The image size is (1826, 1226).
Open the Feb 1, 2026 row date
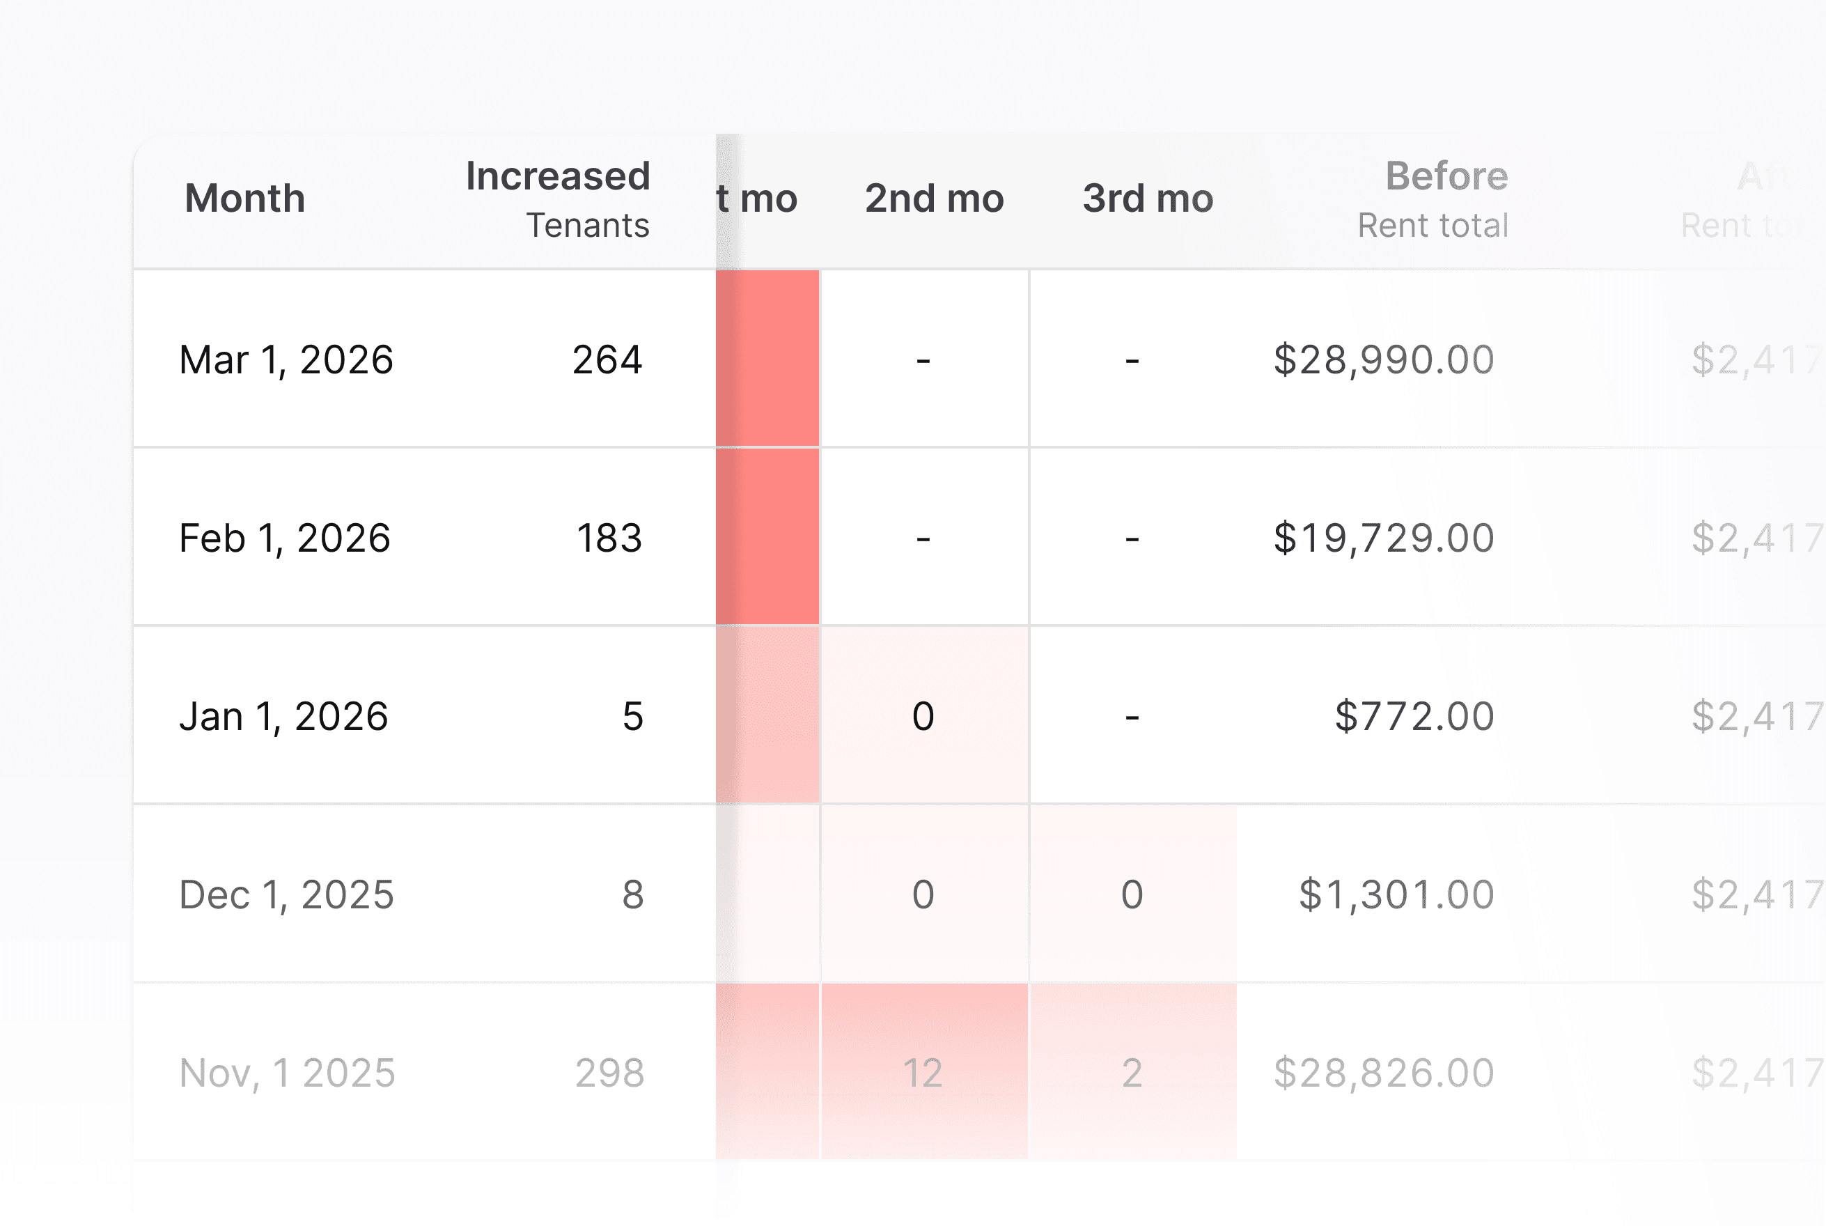[x=285, y=538]
